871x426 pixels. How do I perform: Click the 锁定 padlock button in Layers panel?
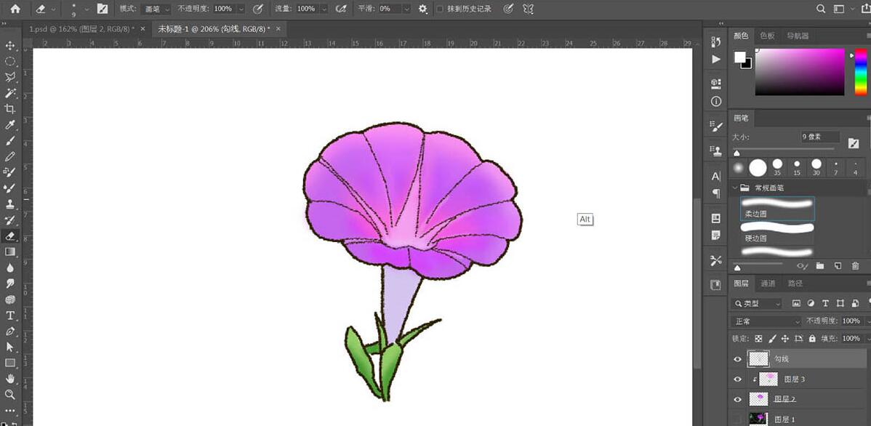812,338
